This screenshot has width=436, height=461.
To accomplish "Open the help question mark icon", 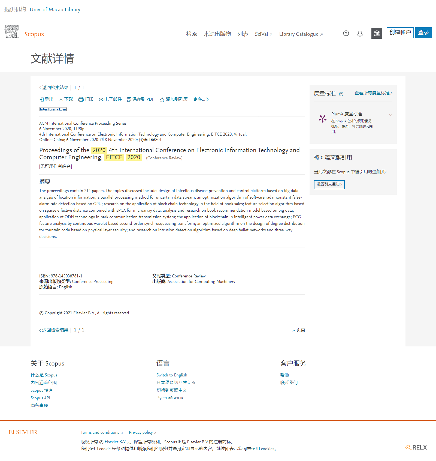I will [346, 33].
